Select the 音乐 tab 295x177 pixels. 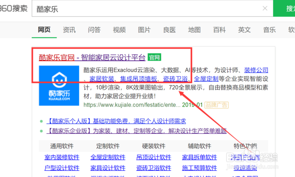click(x=269, y=29)
